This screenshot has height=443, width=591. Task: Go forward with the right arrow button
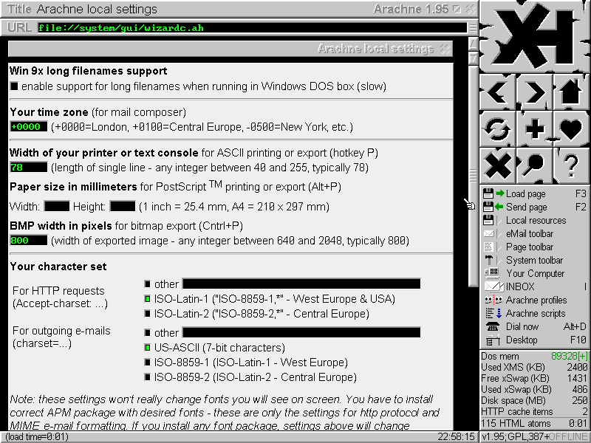click(x=534, y=92)
